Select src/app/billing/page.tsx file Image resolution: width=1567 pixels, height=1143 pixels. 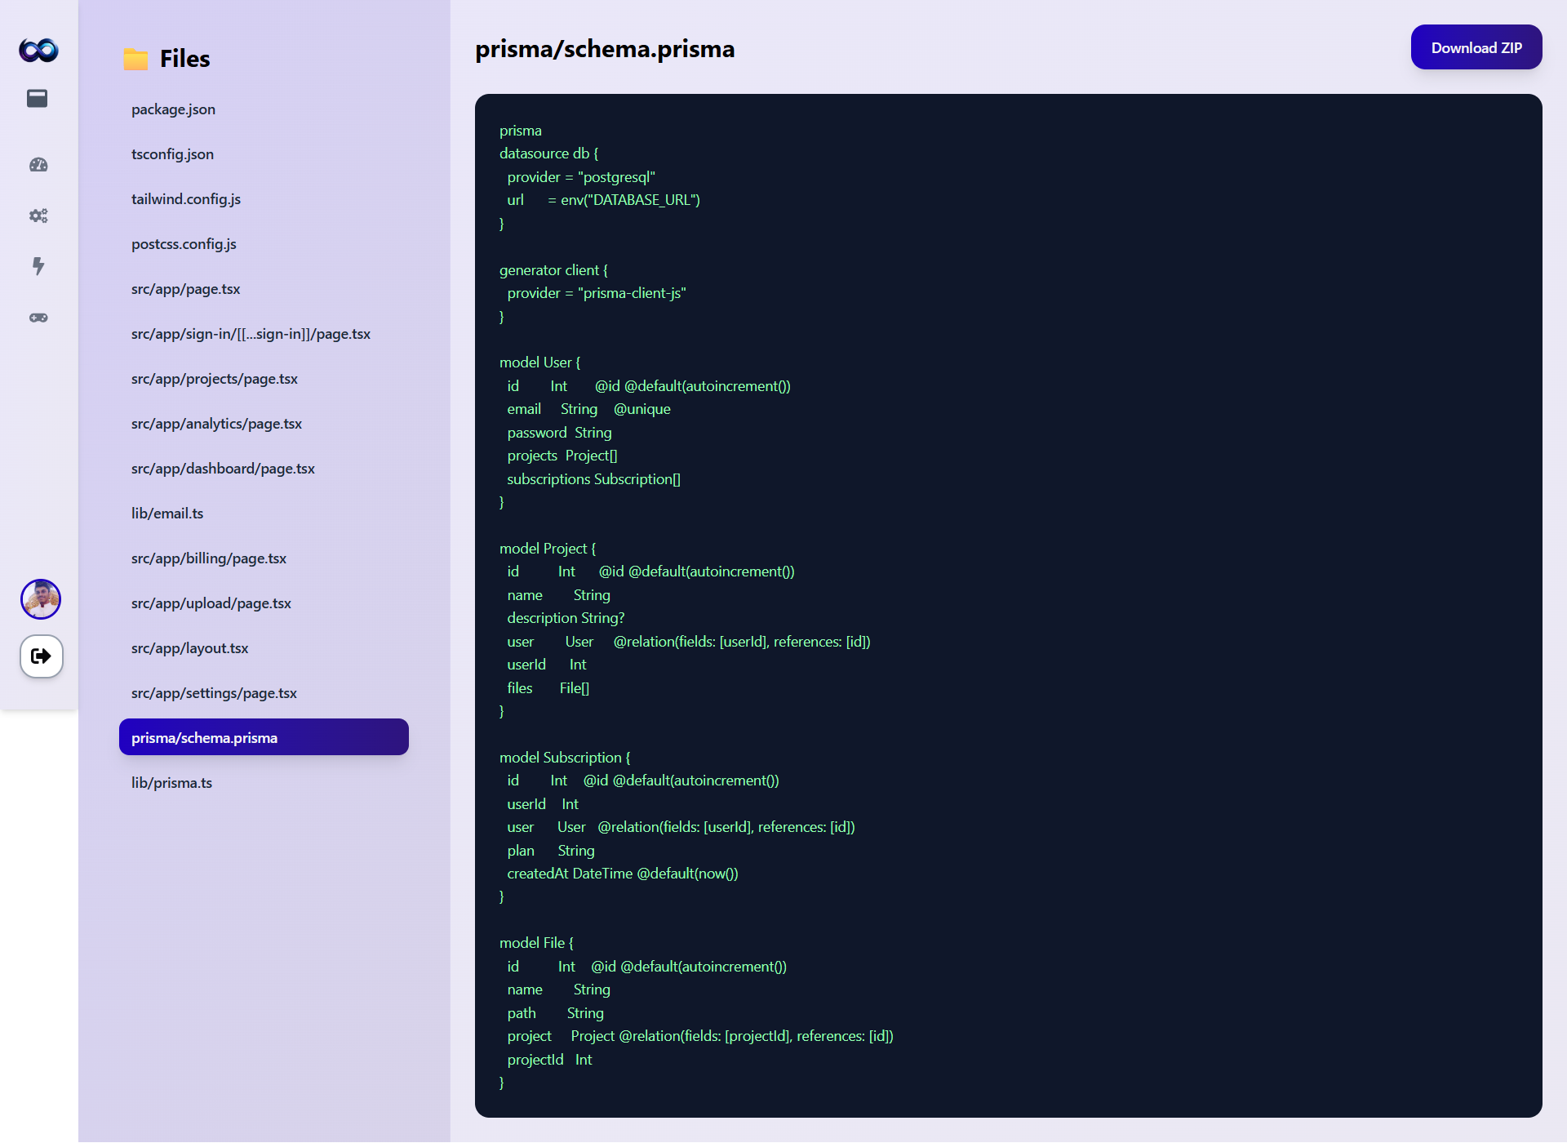(209, 558)
